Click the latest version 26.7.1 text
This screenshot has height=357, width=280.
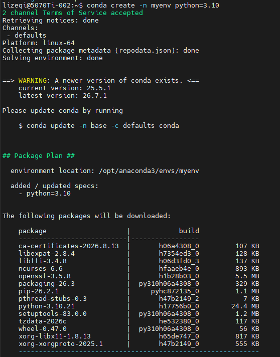63,95
